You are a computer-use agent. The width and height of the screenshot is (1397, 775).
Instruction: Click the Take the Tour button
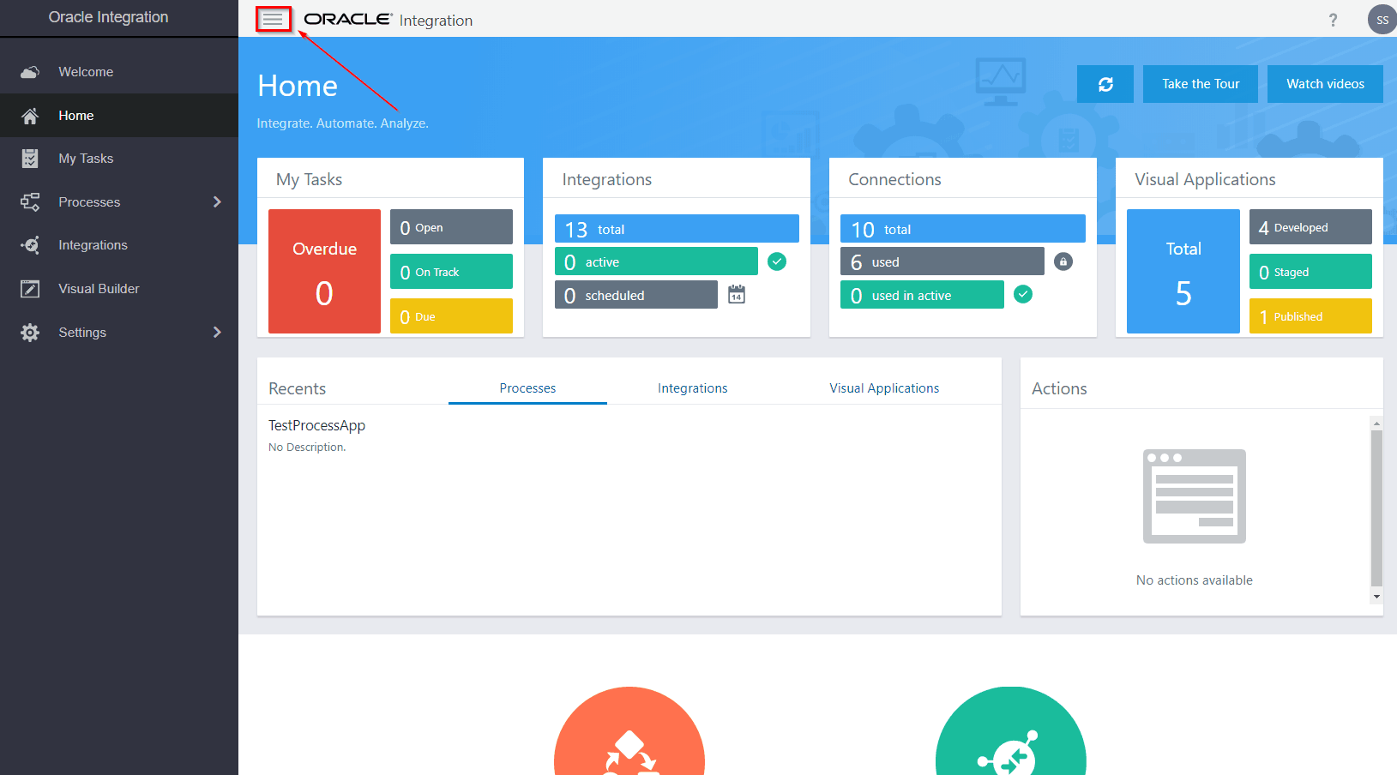(x=1201, y=84)
